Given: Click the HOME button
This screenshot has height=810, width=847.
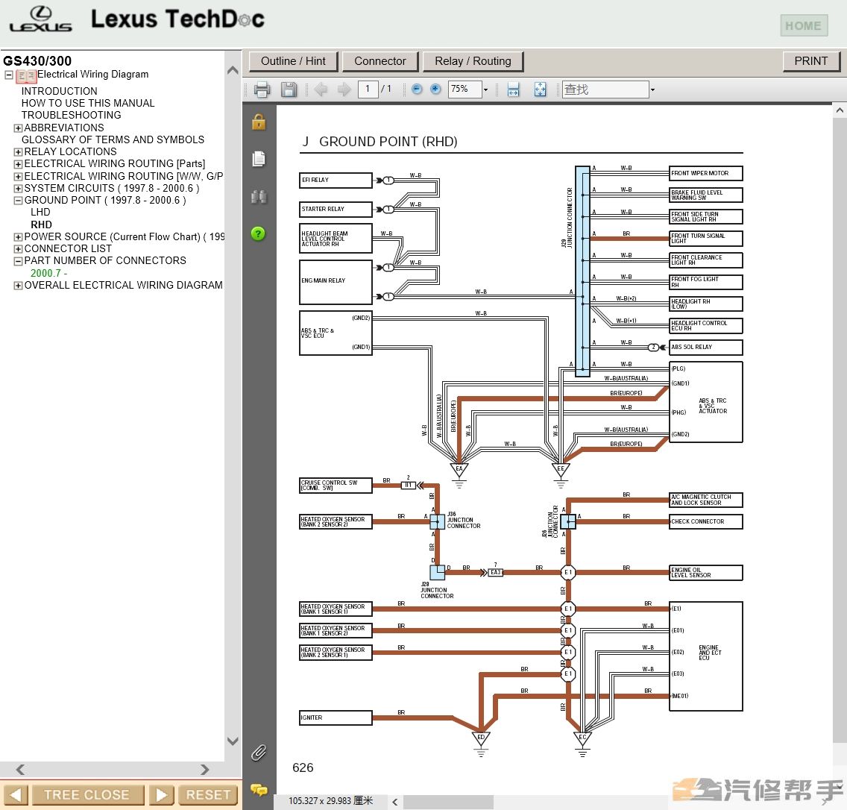Looking at the screenshot, I should (803, 25).
